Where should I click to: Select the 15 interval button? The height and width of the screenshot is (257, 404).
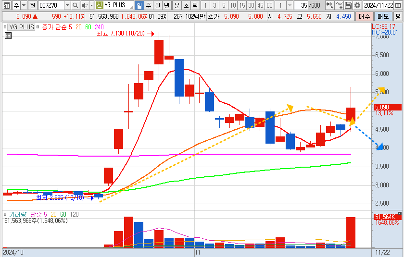(242, 5)
